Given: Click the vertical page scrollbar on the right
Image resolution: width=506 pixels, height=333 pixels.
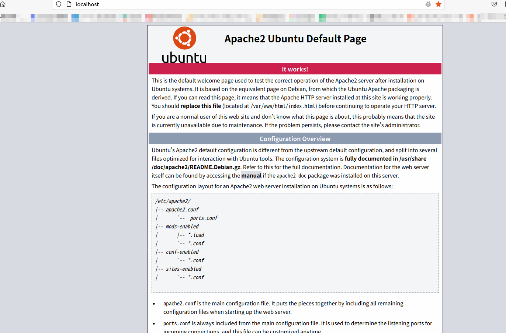Looking at the screenshot, I should [504, 147].
